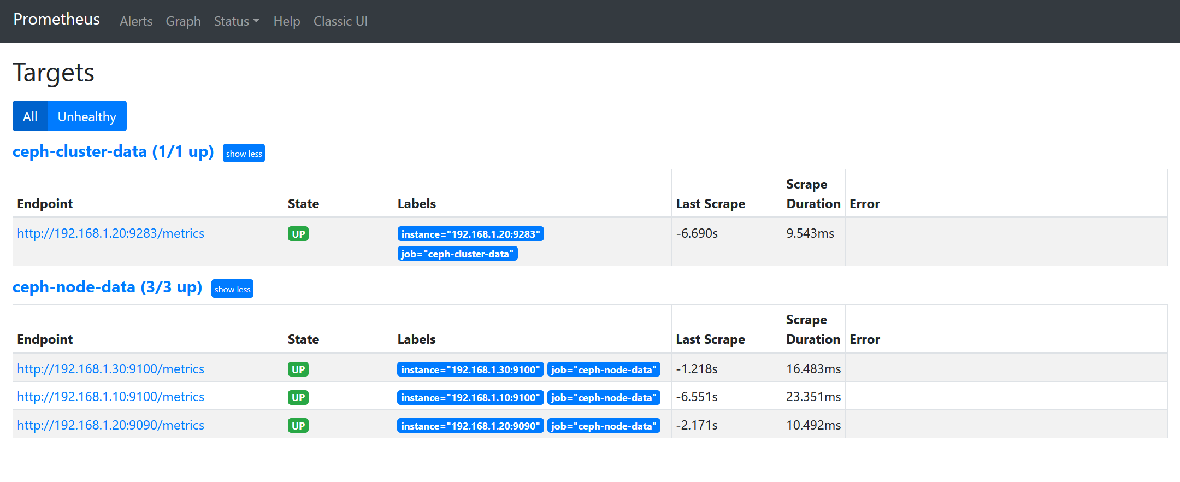Viewport: 1180px width, 482px height.
Task: Open the 192.168.1.30:9100 metrics endpoint
Action: click(110, 369)
